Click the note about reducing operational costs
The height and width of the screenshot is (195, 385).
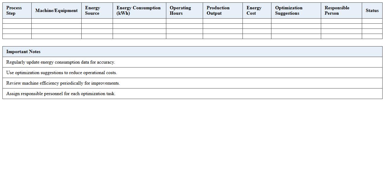pos(61,73)
